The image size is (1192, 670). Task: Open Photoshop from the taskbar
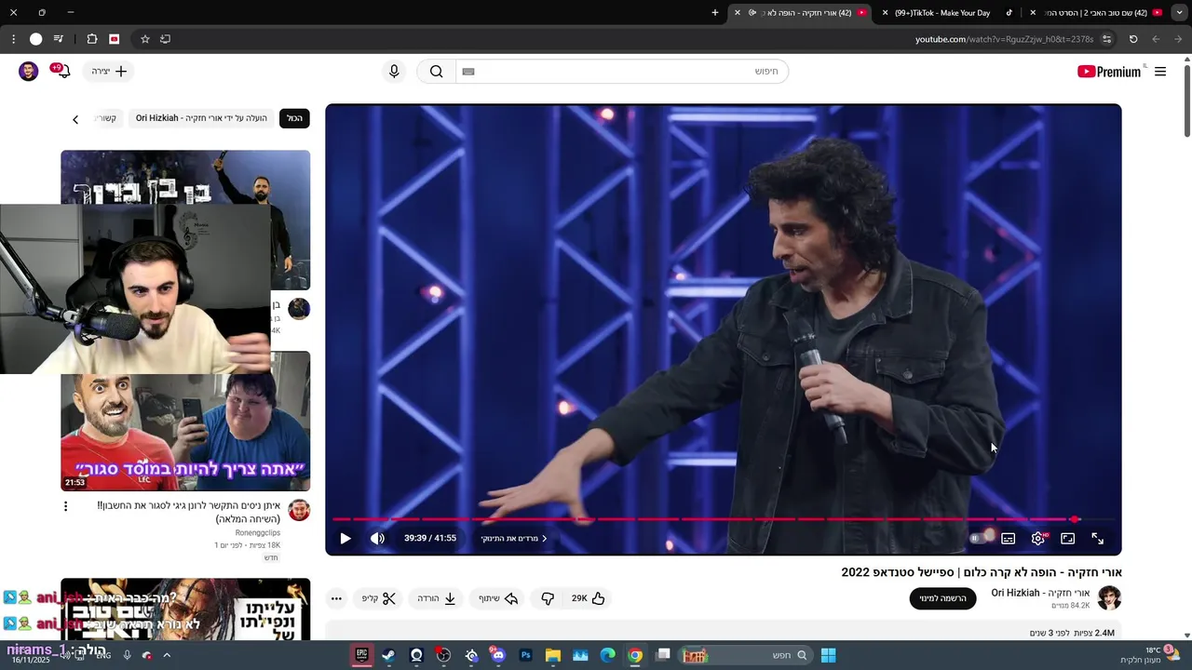(x=525, y=655)
